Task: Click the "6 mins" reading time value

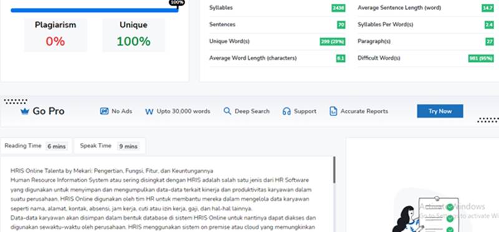Action: [56, 147]
